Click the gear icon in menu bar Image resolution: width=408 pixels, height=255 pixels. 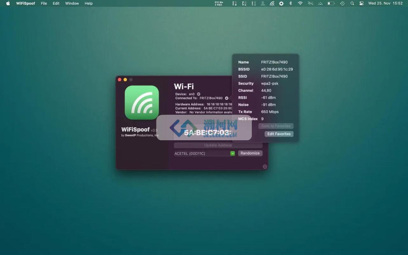281,4
